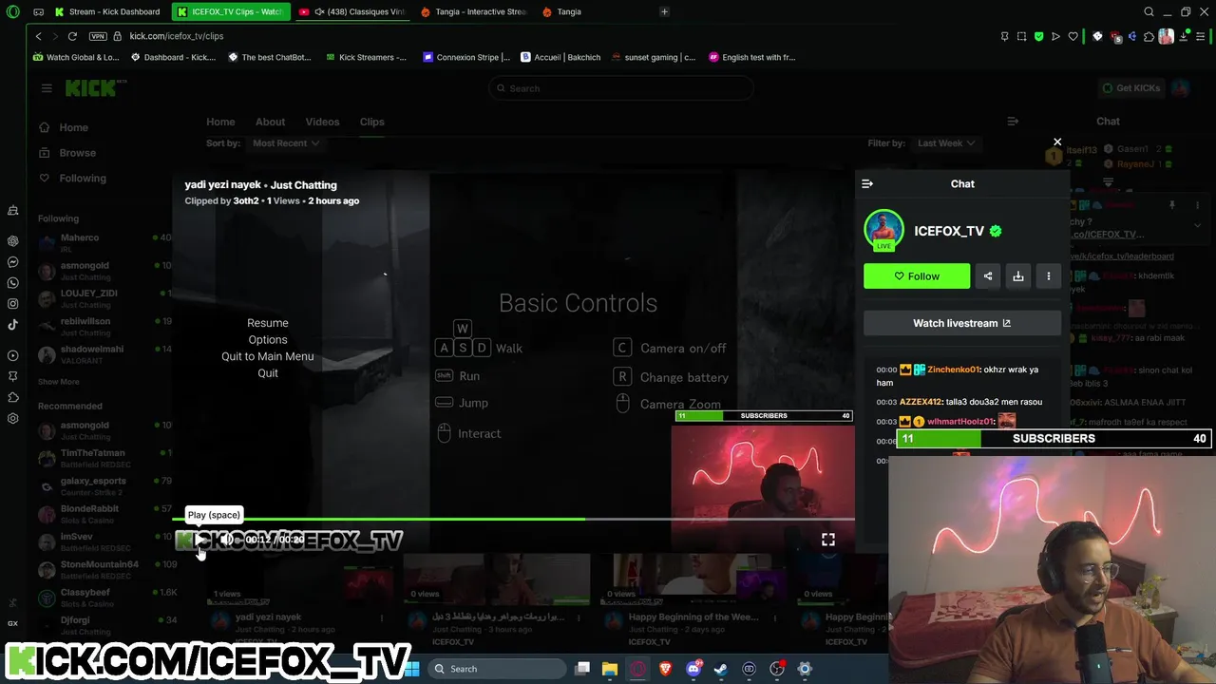This screenshot has height=684, width=1216.
Task: Open clip more options three dots
Action: [1049, 276]
